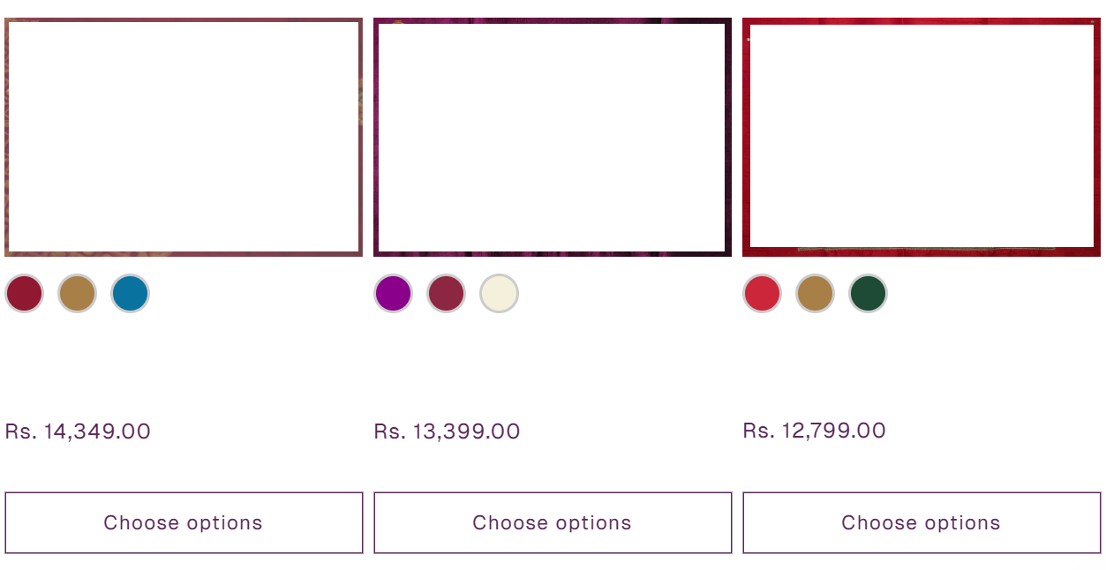Viewport: 1106px width, 570px height.
Task: Click Choose options under the Rs. 14,349.00 item
Action: (x=184, y=522)
